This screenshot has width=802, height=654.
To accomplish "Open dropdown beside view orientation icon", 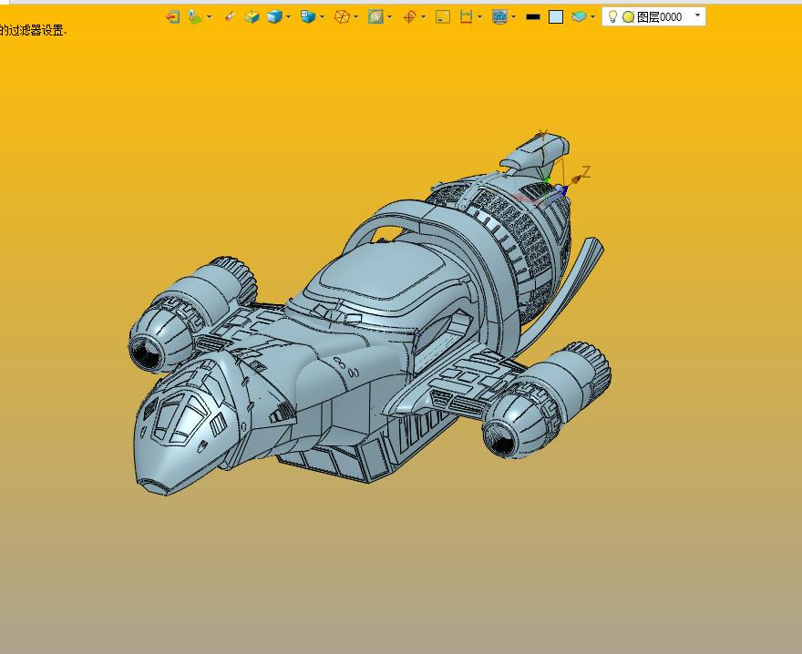I will (323, 17).
